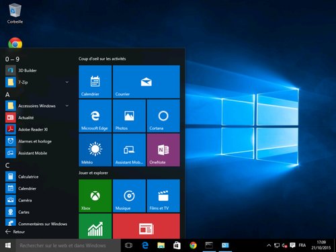The image size is (336, 252).
Task: Open the Caméra app
Action: click(x=25, y=200)
